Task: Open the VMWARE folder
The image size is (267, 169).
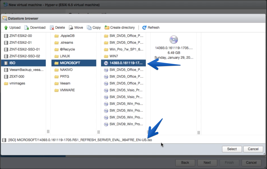Action: pos(74,90)
